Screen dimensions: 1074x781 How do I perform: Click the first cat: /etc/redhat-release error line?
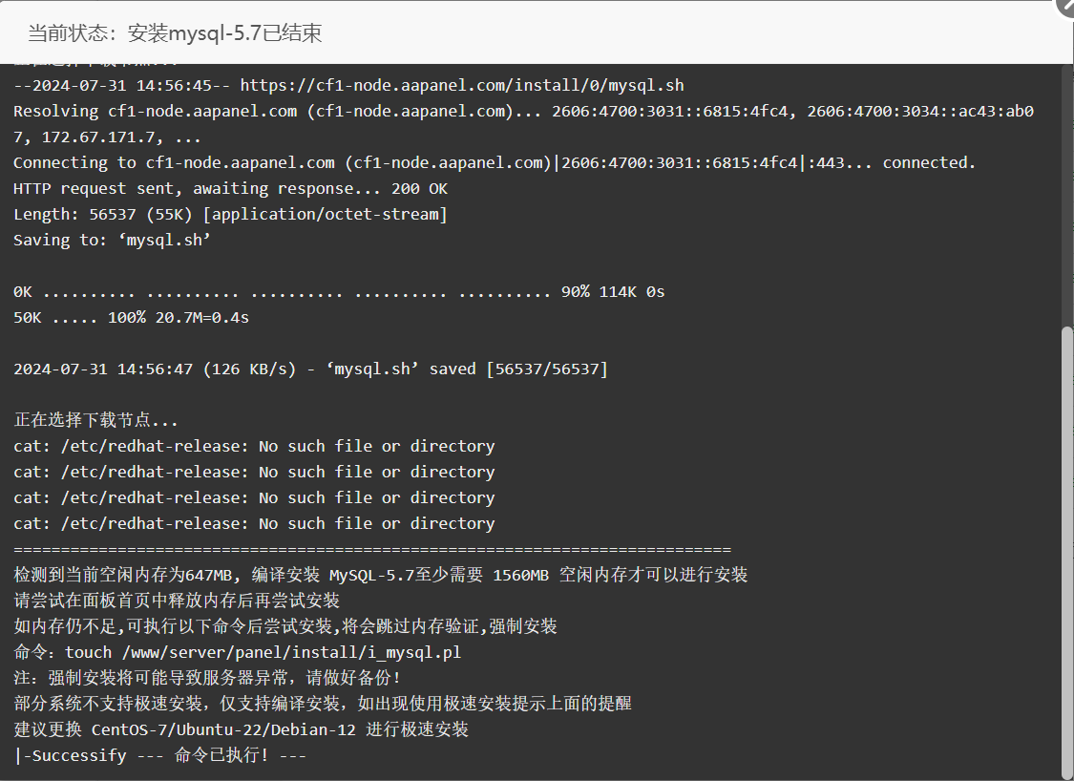[x=254, y=446]
